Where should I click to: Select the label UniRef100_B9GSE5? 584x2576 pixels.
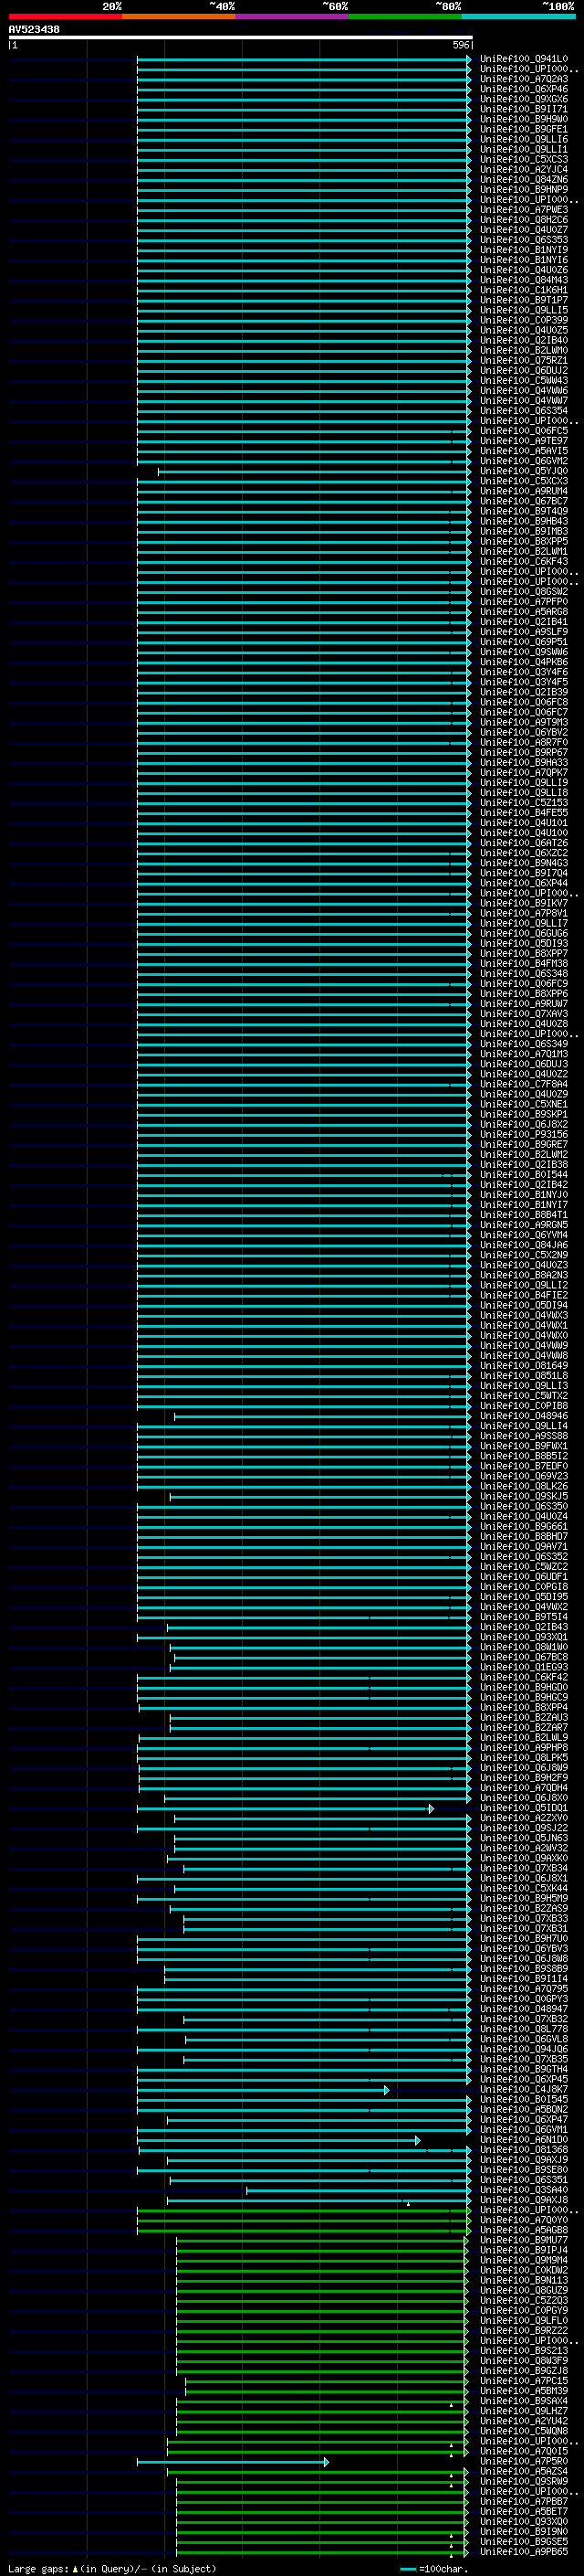[x=524, y=2542]
